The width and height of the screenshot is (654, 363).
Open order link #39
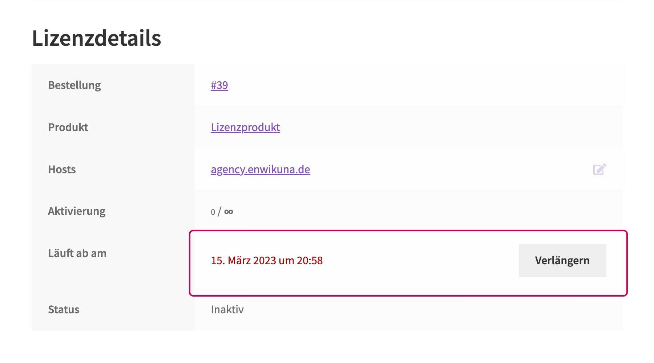tap(219, 85)
